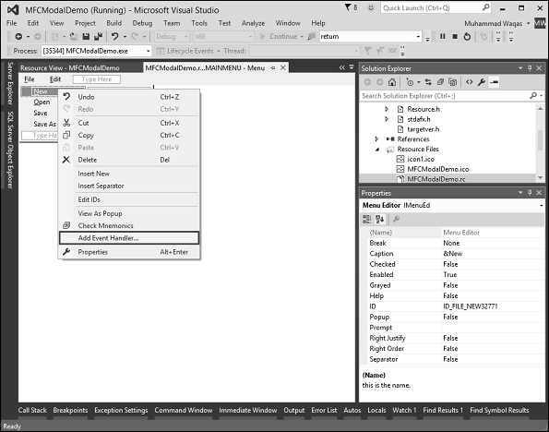Image resolution: width=549 pixels, height=432 pixels.
Task: Click View Code icon in Solution Explorer
Action: [x=469, y=82]
